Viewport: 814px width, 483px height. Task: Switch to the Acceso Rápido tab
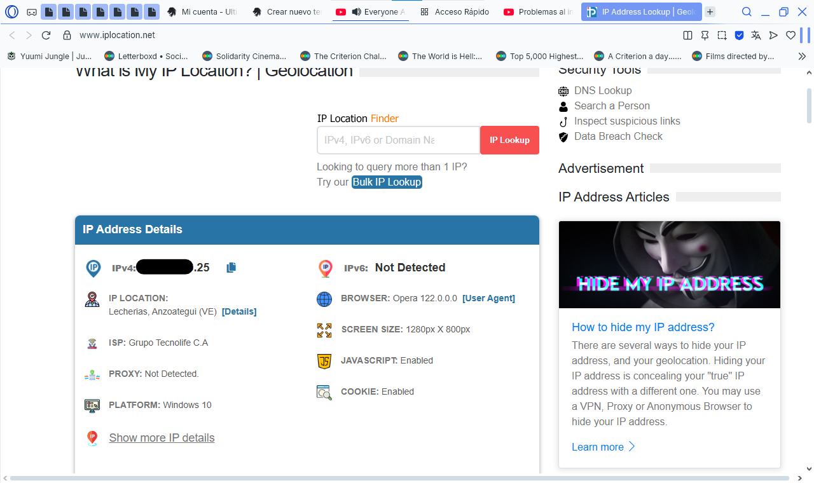point(455,12)
